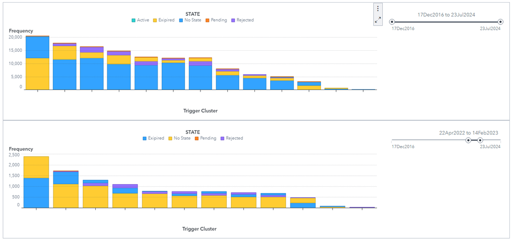Image resolution: width=523 pixels, height=247 pixels.
Task: Click the third bar in top chart
Action: [92, 68]
